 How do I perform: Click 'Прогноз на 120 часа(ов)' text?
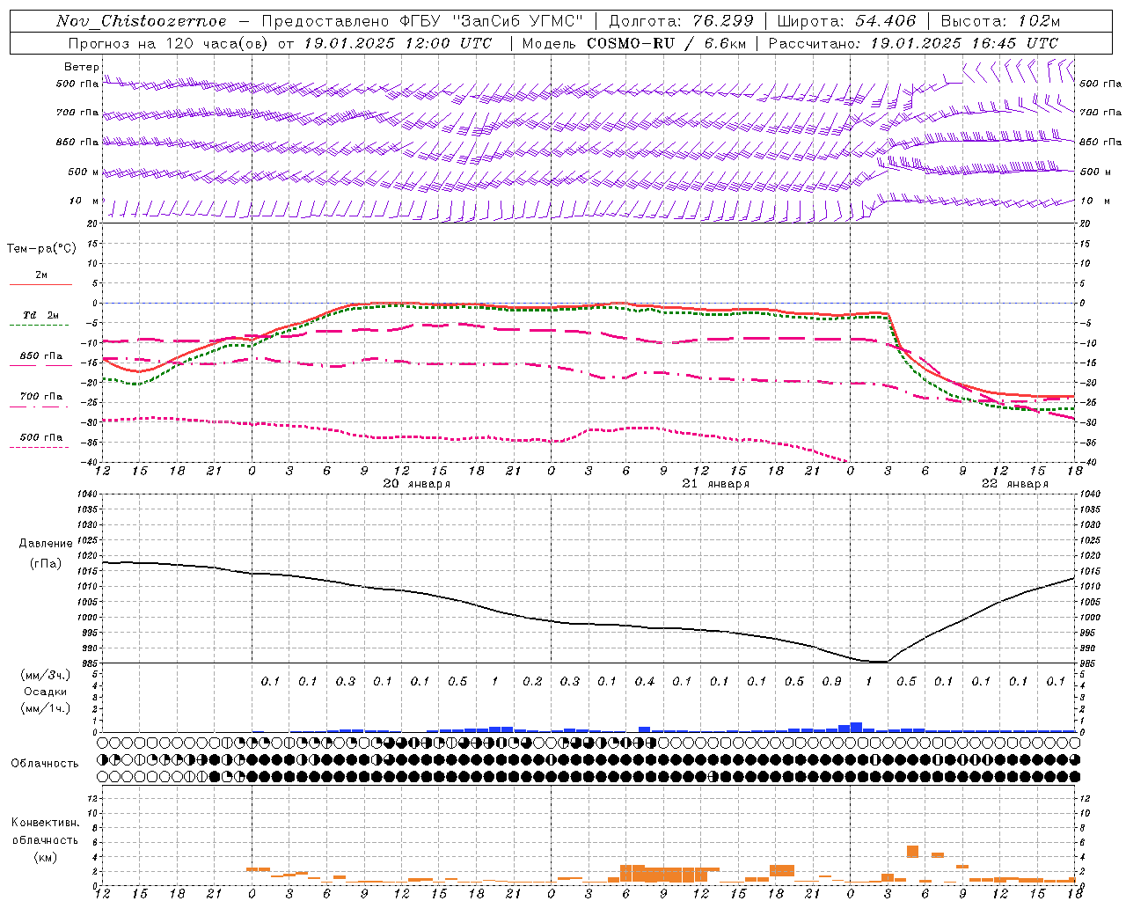(x=169, y=43)
